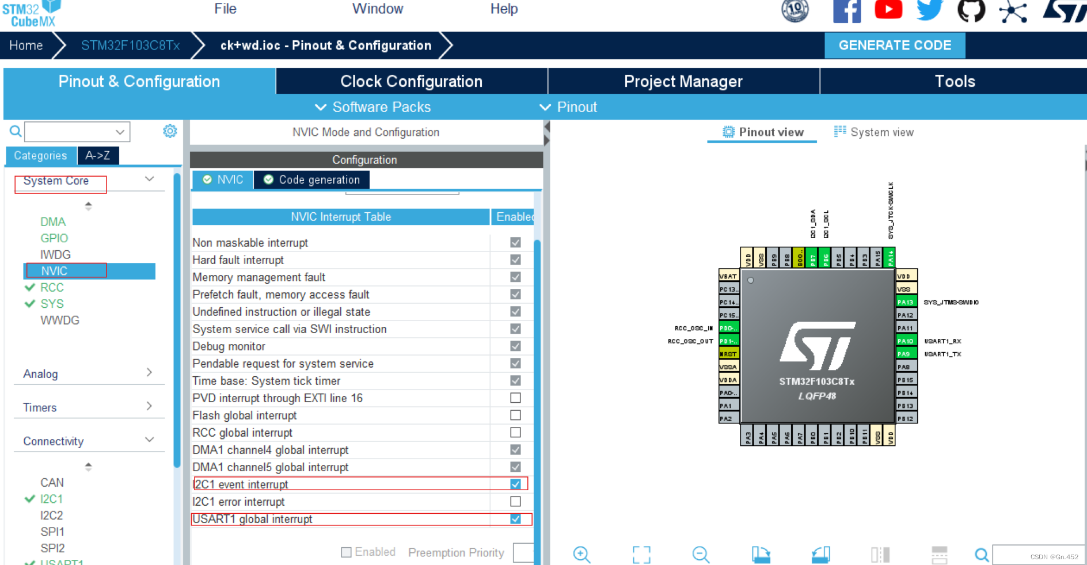Open the Twitter icon link
Image resolution: width=1087 pixels, height=565 pixels.
[930, 10]
